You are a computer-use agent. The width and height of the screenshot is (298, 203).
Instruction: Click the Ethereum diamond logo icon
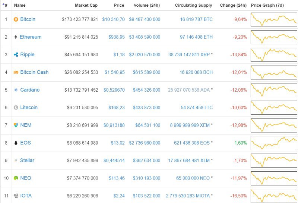tap(16, 37)
